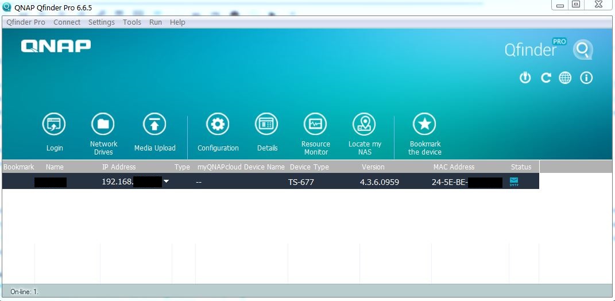This screenshot has height=301, width=615.
Task: Click the 24-5E-BE MAC address cell
Action: pos(467,182)
